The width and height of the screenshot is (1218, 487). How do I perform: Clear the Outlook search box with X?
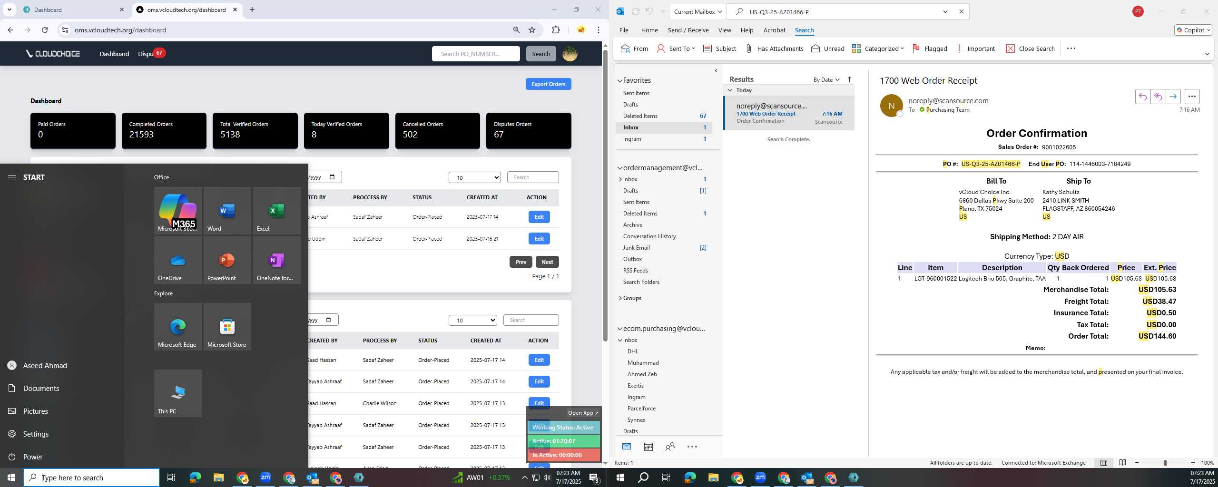pyautogui.click(x=961, y=11)
